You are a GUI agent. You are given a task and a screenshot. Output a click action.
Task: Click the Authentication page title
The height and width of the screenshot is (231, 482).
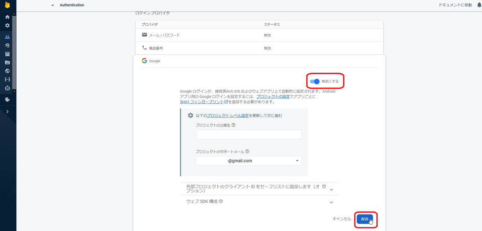coord(72,5)
